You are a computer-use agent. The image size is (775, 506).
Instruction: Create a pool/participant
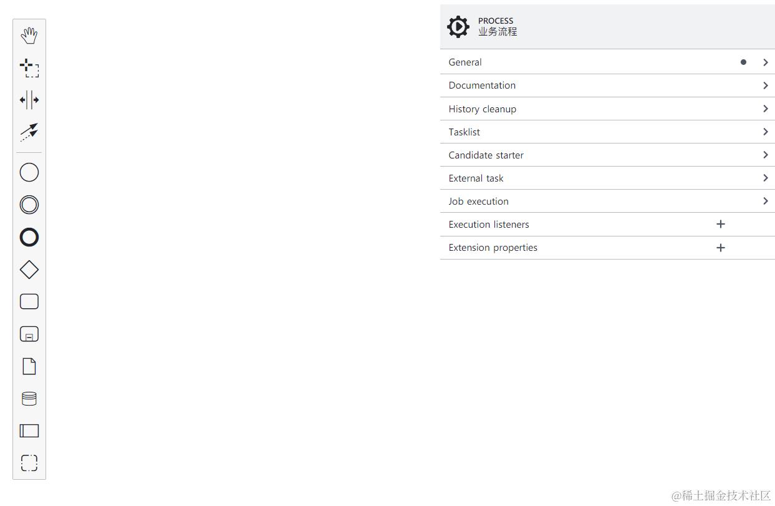(29, 431)
